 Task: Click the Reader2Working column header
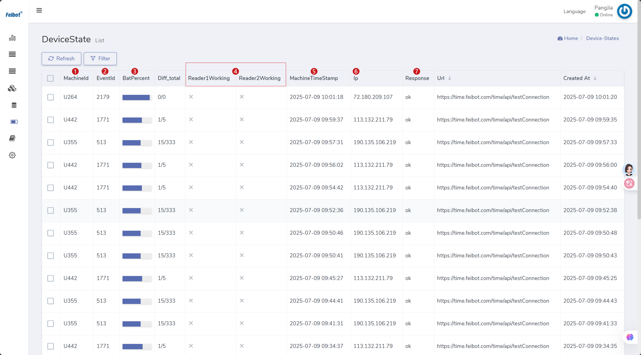(x=260, y=78)
